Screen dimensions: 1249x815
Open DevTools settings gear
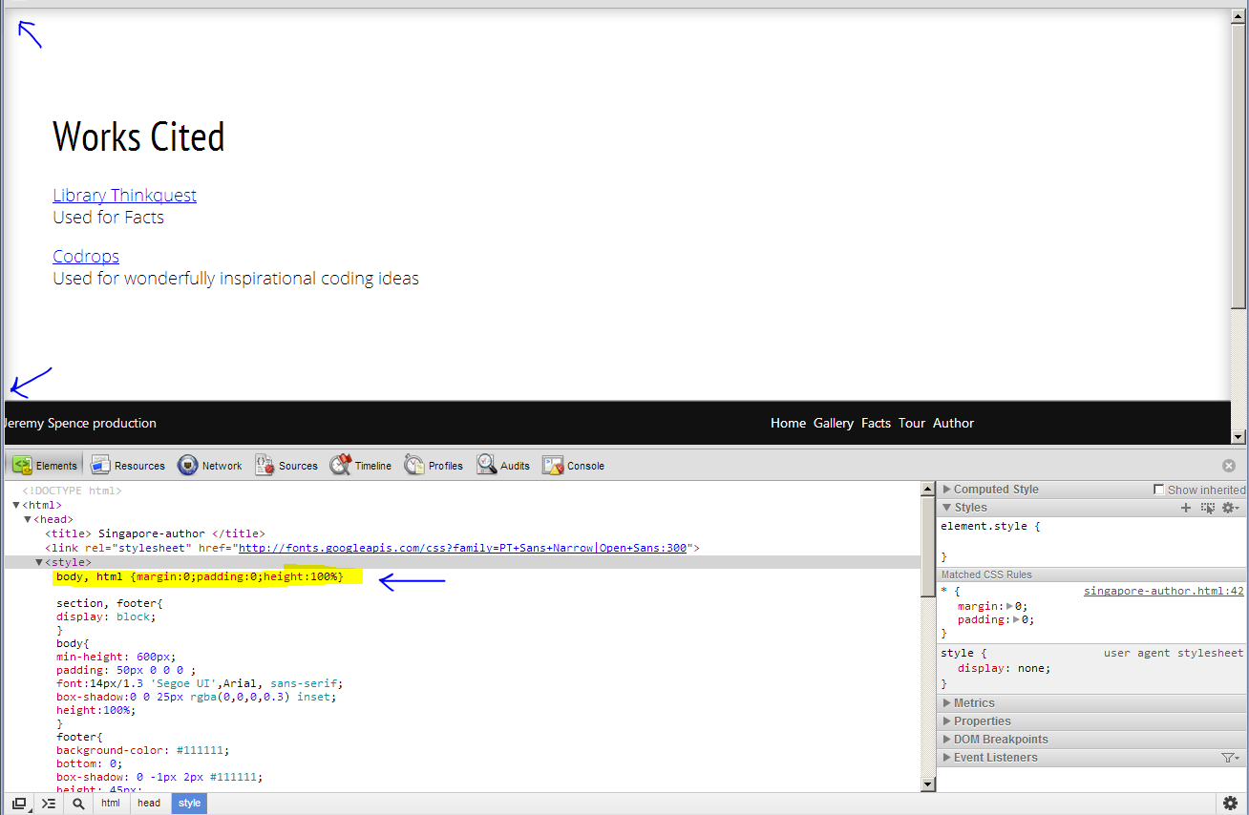1231,804
